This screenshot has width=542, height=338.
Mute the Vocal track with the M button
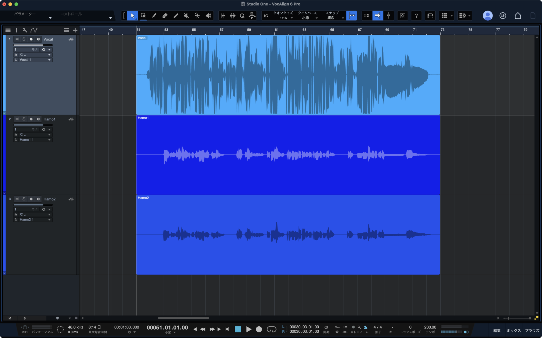tap(17, 39)
